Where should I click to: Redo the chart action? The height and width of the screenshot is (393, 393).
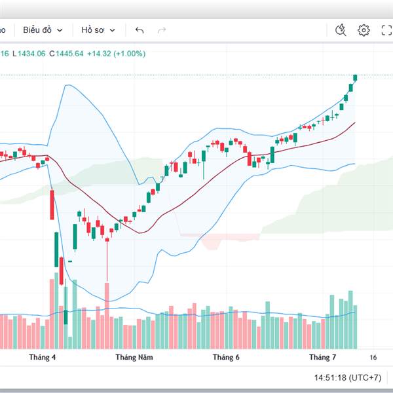coord(162,30)
